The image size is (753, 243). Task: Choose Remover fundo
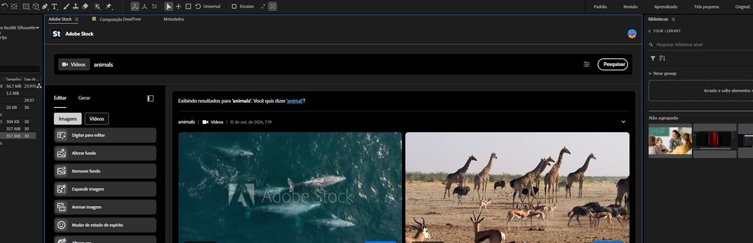[x=105, y=171]
